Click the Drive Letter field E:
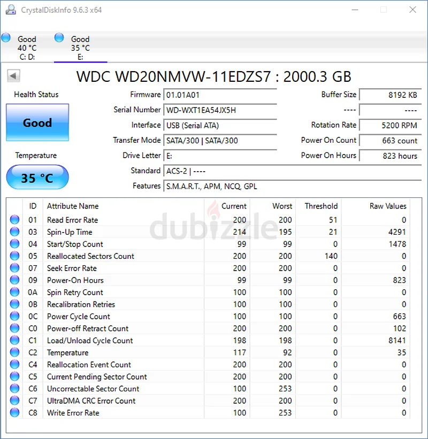The width and height of the screenshot is (428, 439). (220, 156)
